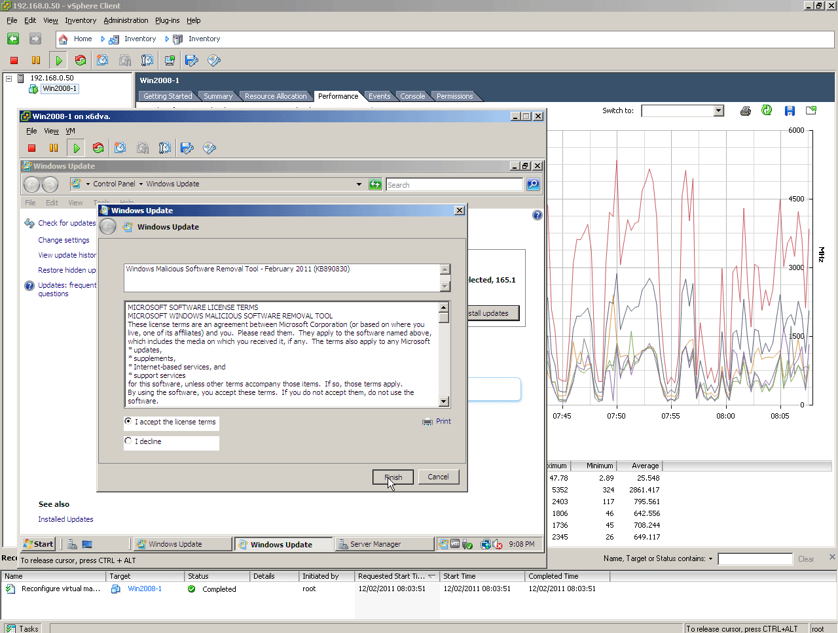This screenshot has width=838, height=633.
Task: Click the Finish button
Action: coord(393,477)
